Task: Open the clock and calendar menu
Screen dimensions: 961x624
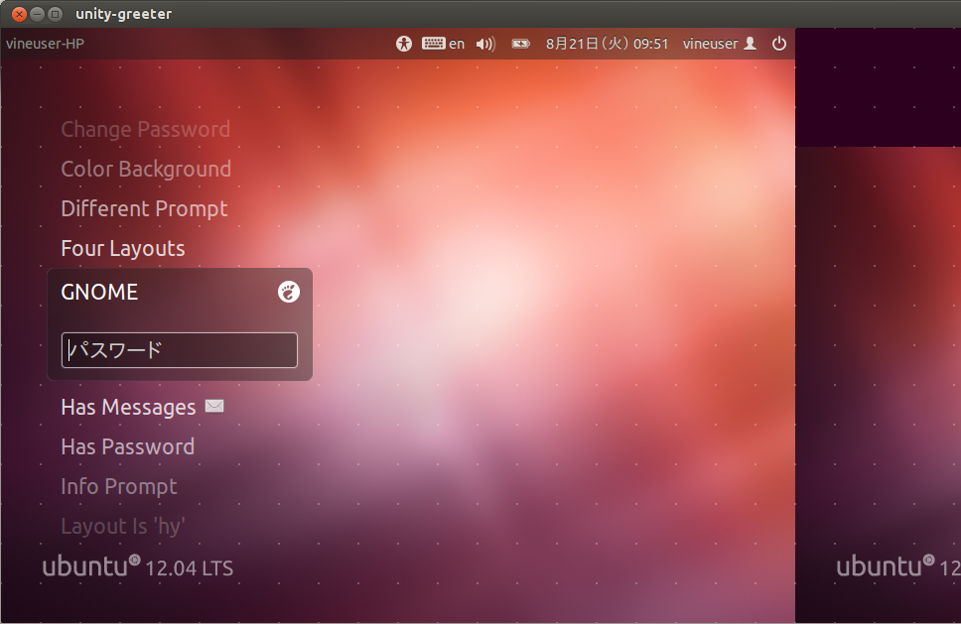Action: click(608, 44)
